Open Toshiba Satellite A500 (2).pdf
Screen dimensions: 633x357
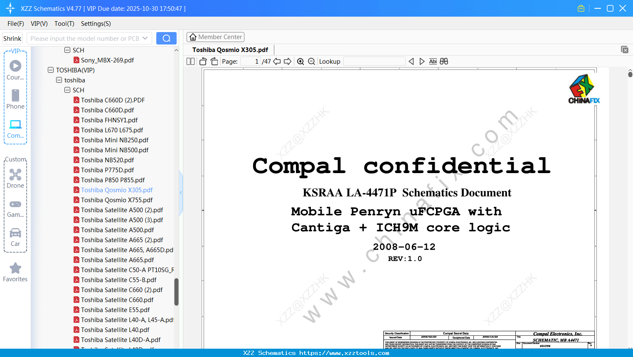pyautogui.click(x=122, y=210)
